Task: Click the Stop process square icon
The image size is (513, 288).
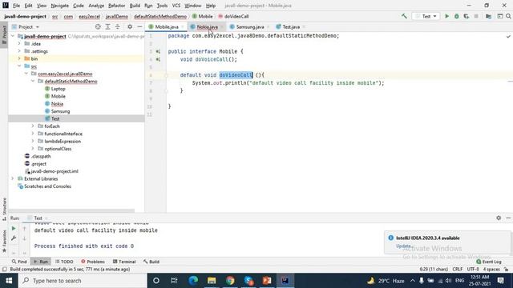Action: tap(476, 16)
